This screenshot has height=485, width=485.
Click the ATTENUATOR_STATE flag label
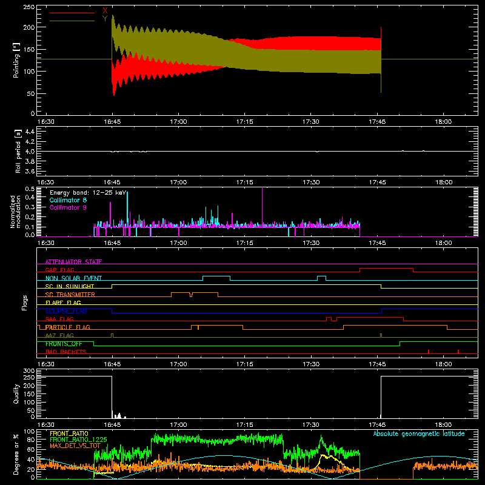(x=73, y=262)
